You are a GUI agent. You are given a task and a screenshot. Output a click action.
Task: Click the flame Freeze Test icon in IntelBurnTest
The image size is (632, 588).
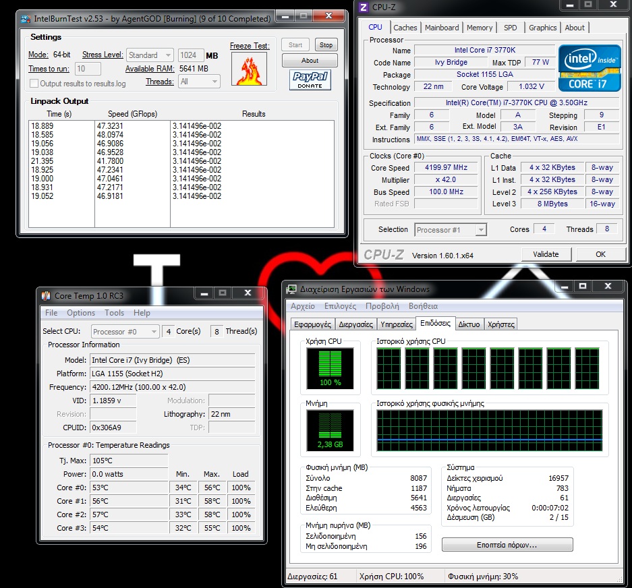249,69
